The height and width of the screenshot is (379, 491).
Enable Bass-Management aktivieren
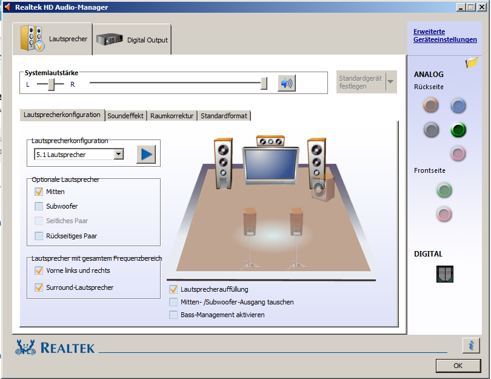point(174,315)
